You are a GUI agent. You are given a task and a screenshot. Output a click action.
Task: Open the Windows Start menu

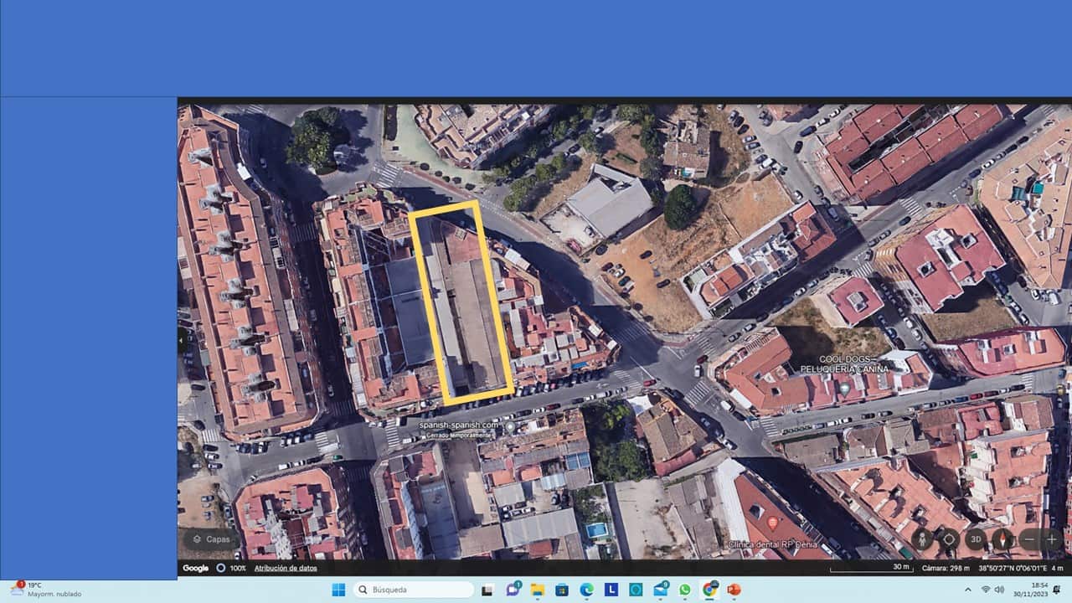(338, 590)
